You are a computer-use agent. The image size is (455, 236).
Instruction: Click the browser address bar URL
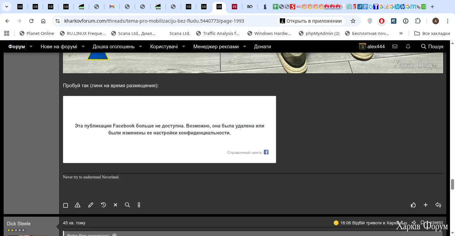(154, 21)
